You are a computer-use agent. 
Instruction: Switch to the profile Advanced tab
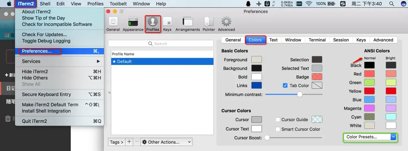point(383,40)
